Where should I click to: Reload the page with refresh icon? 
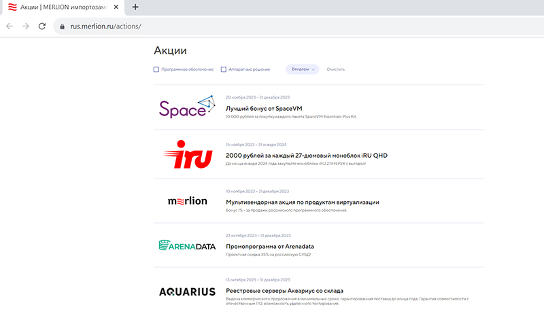tap(42, 27)
